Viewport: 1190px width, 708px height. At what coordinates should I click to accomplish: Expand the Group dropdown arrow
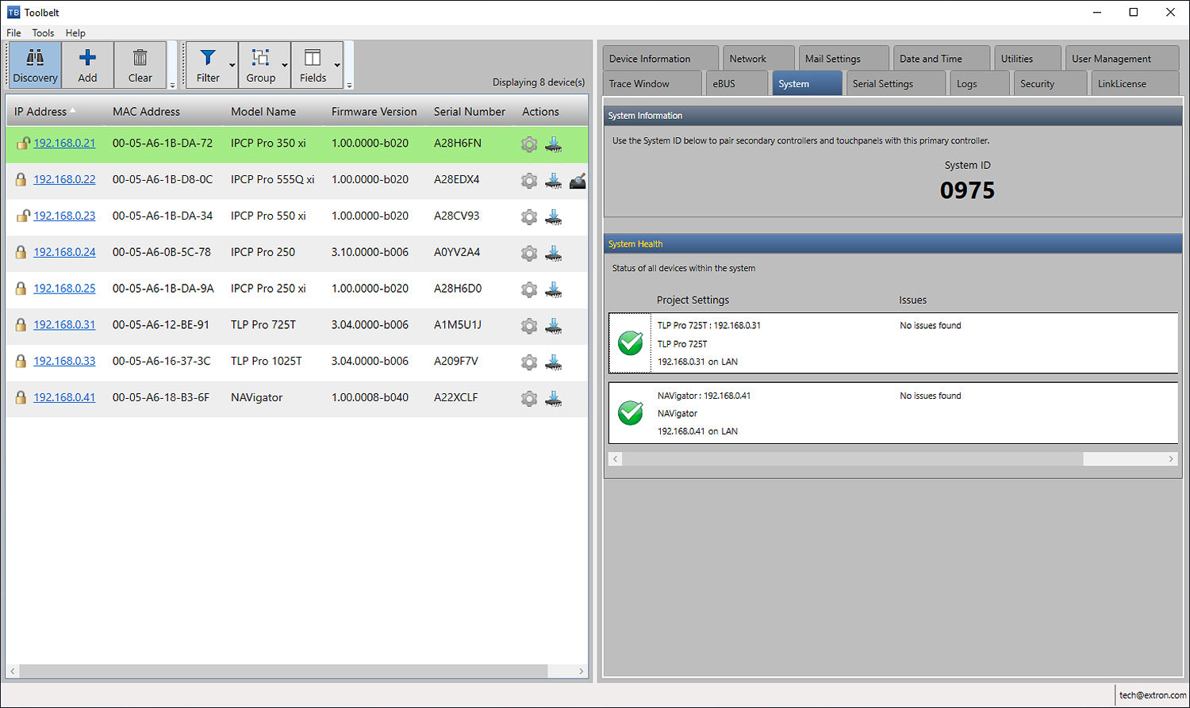coord(285,65)
